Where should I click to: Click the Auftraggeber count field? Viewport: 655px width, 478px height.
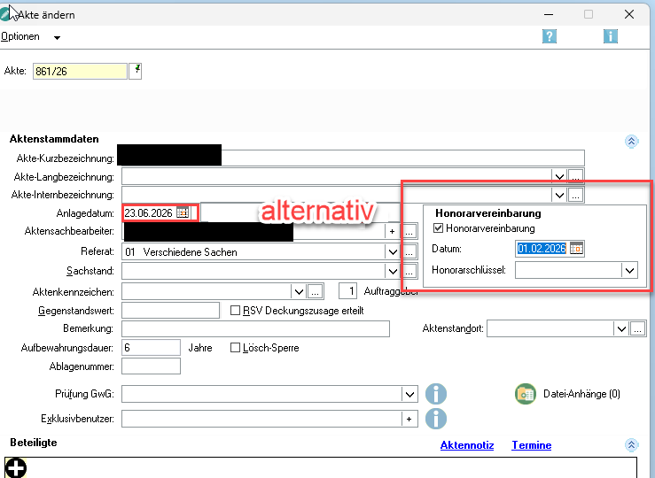point(347,290)
